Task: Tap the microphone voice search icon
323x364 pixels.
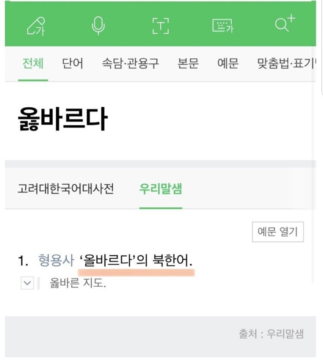Action: pos(98,26)
